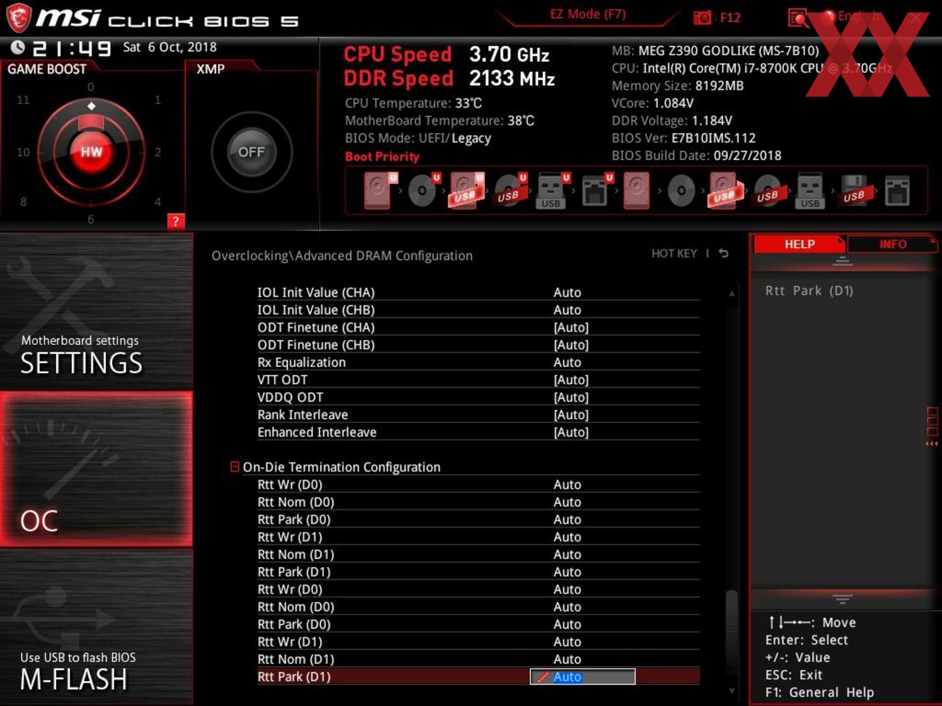This screenshot has width=942, height=706.
Task: Select the IOL Init Value (CHA) row
Action: 478,292
